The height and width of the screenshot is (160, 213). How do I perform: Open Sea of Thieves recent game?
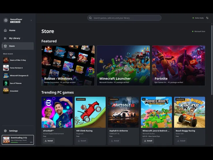18,83
